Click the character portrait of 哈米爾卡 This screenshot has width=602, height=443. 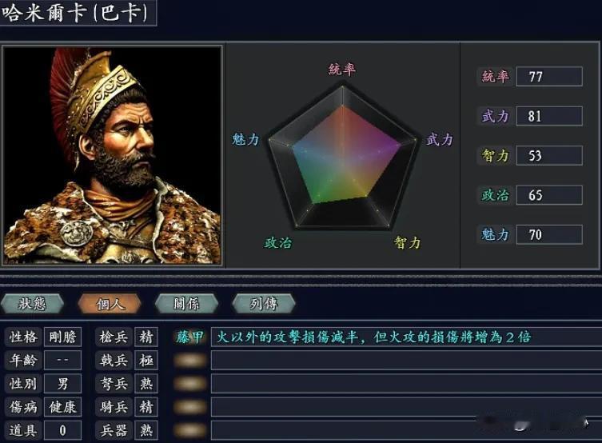(112, 155)
